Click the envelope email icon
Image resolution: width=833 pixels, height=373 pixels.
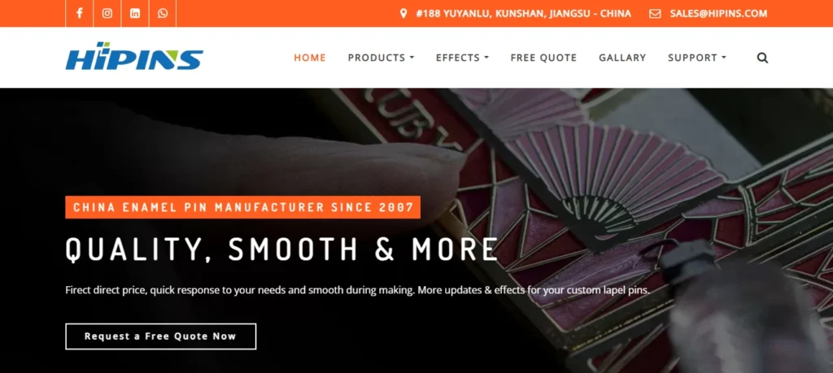click(655, 13)
